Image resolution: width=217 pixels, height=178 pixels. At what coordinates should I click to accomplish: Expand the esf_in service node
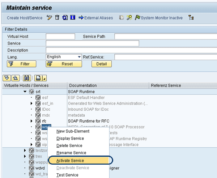point(31,103)
